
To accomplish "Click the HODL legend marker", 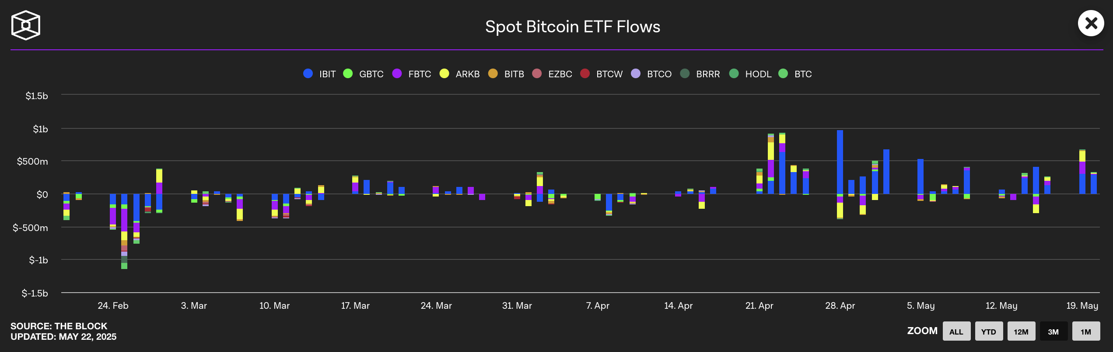I will click(734, 74).
